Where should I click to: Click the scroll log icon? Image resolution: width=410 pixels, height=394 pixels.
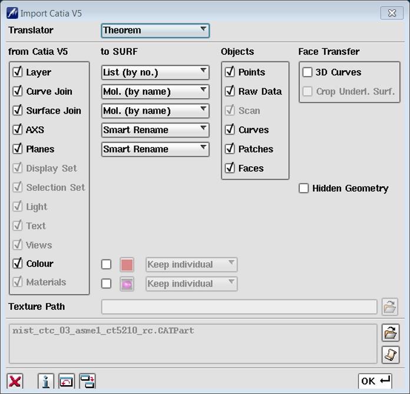tap(391, 355)
